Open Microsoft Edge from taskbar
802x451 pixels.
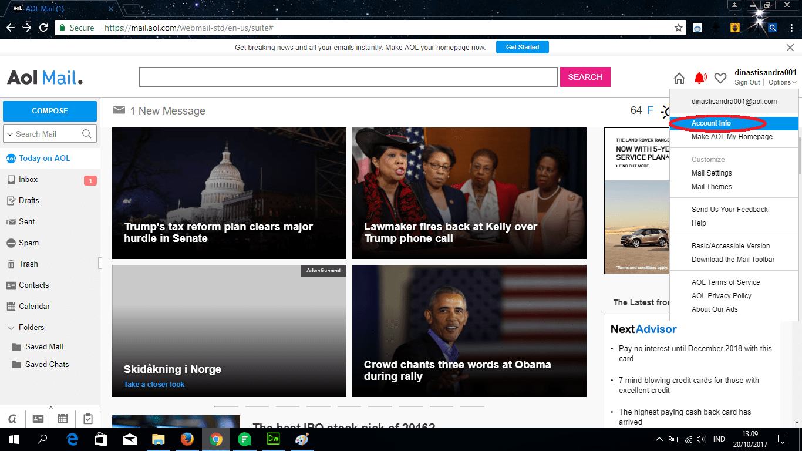72,439
